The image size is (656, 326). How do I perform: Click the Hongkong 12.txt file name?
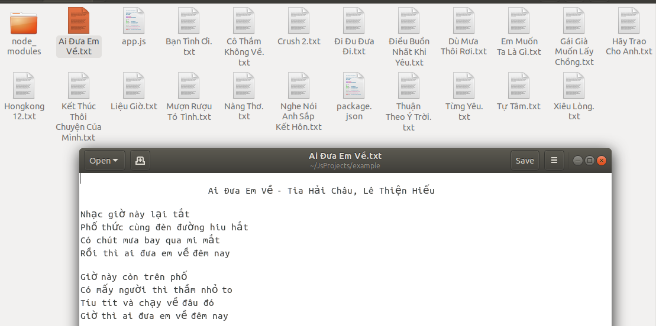coord(24,111)
